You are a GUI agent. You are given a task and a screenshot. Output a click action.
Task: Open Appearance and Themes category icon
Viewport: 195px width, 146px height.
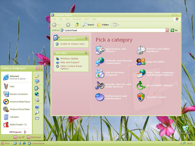pos(100,50)
